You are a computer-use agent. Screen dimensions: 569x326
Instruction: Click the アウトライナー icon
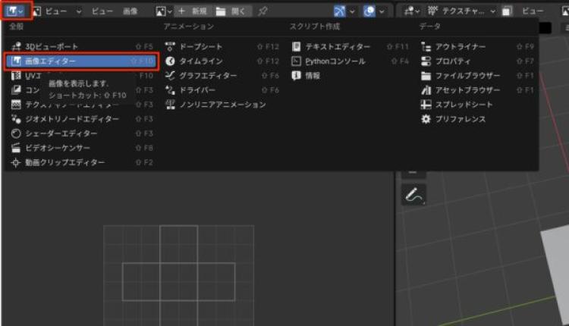point(426,46)
